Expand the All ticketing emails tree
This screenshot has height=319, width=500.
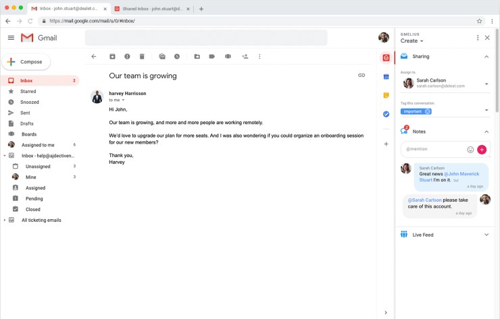click(x=5, y=220)
